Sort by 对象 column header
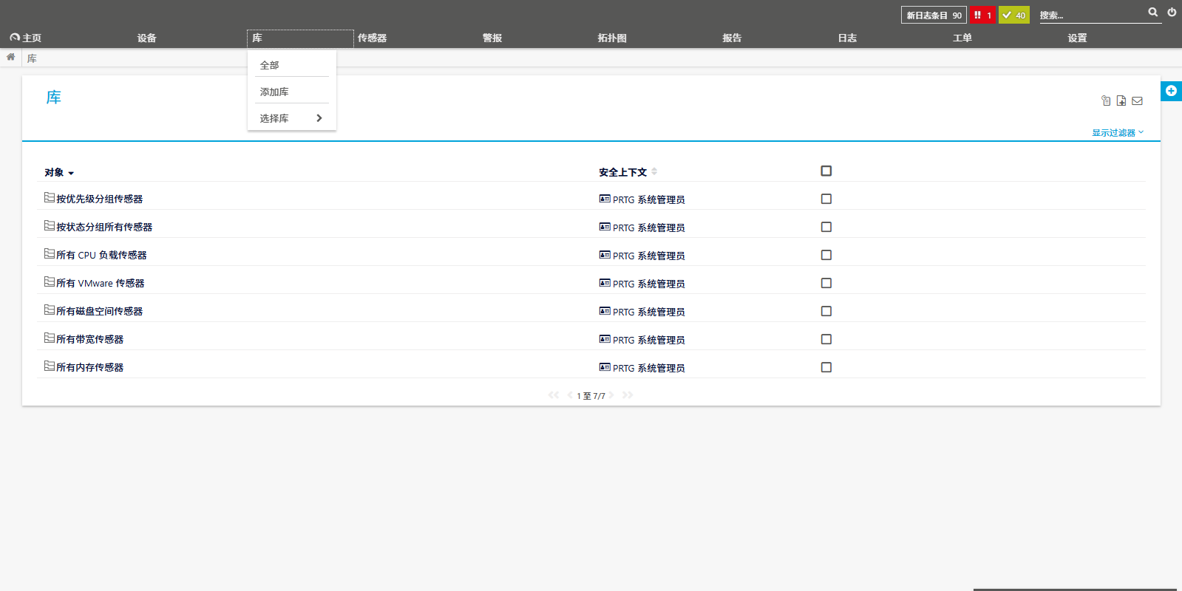 pyautogui.click(x=55, y=172)
